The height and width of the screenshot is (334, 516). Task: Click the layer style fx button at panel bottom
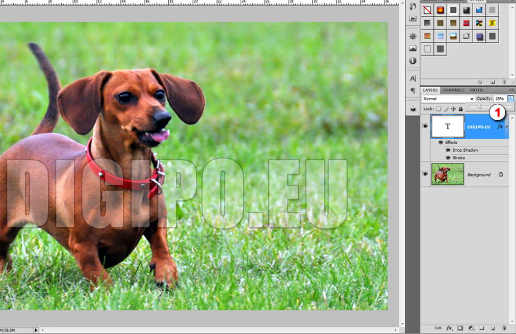450,328
